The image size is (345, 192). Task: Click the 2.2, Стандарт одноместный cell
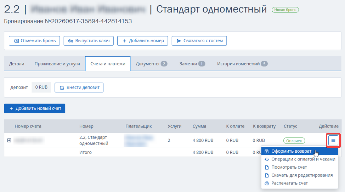click(x=94, y=140)
